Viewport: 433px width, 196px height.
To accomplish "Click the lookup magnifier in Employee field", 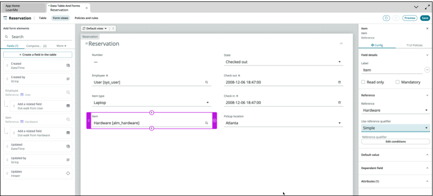I will pos(207,82).
